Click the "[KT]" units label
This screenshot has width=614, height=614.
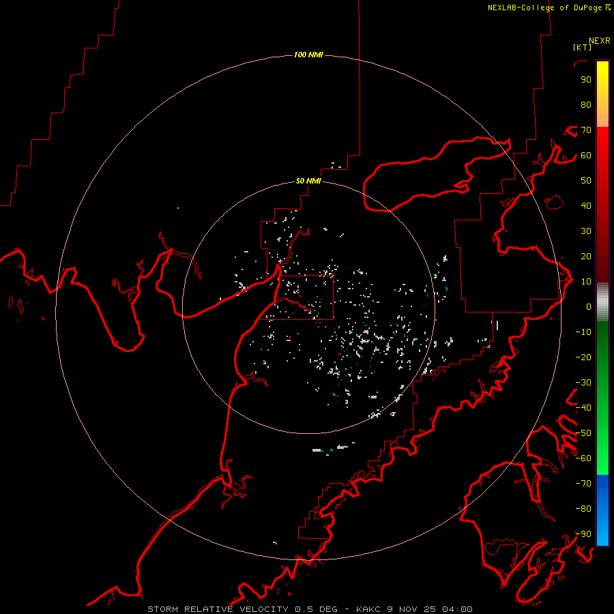[583, 47]
